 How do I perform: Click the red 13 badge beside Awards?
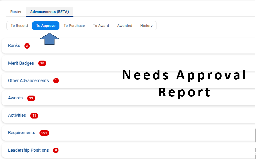point(31,98)
